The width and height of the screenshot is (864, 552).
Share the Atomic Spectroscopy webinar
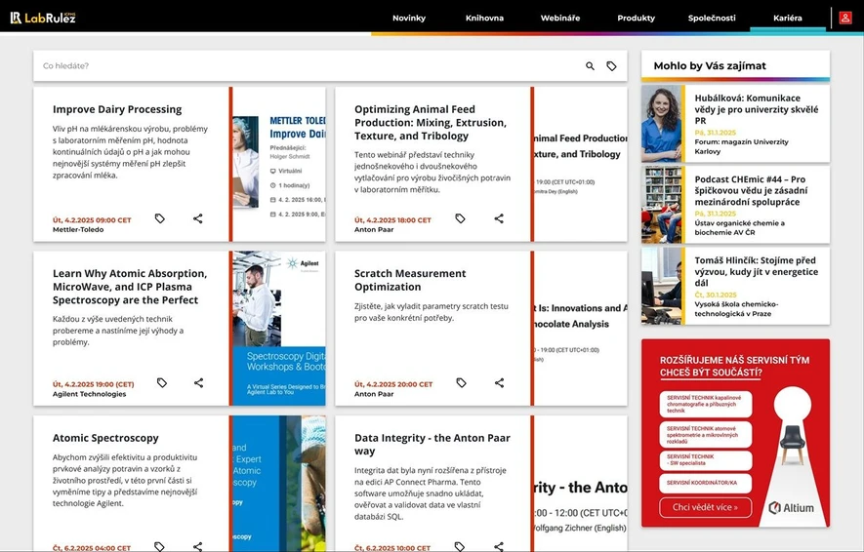pos(198,546)
